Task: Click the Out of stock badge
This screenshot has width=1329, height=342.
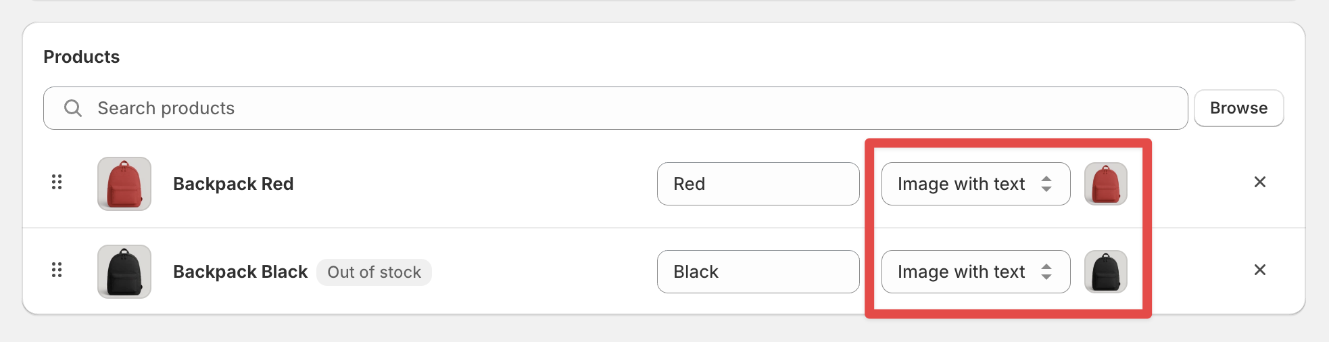Action: (x=374, y=272)
